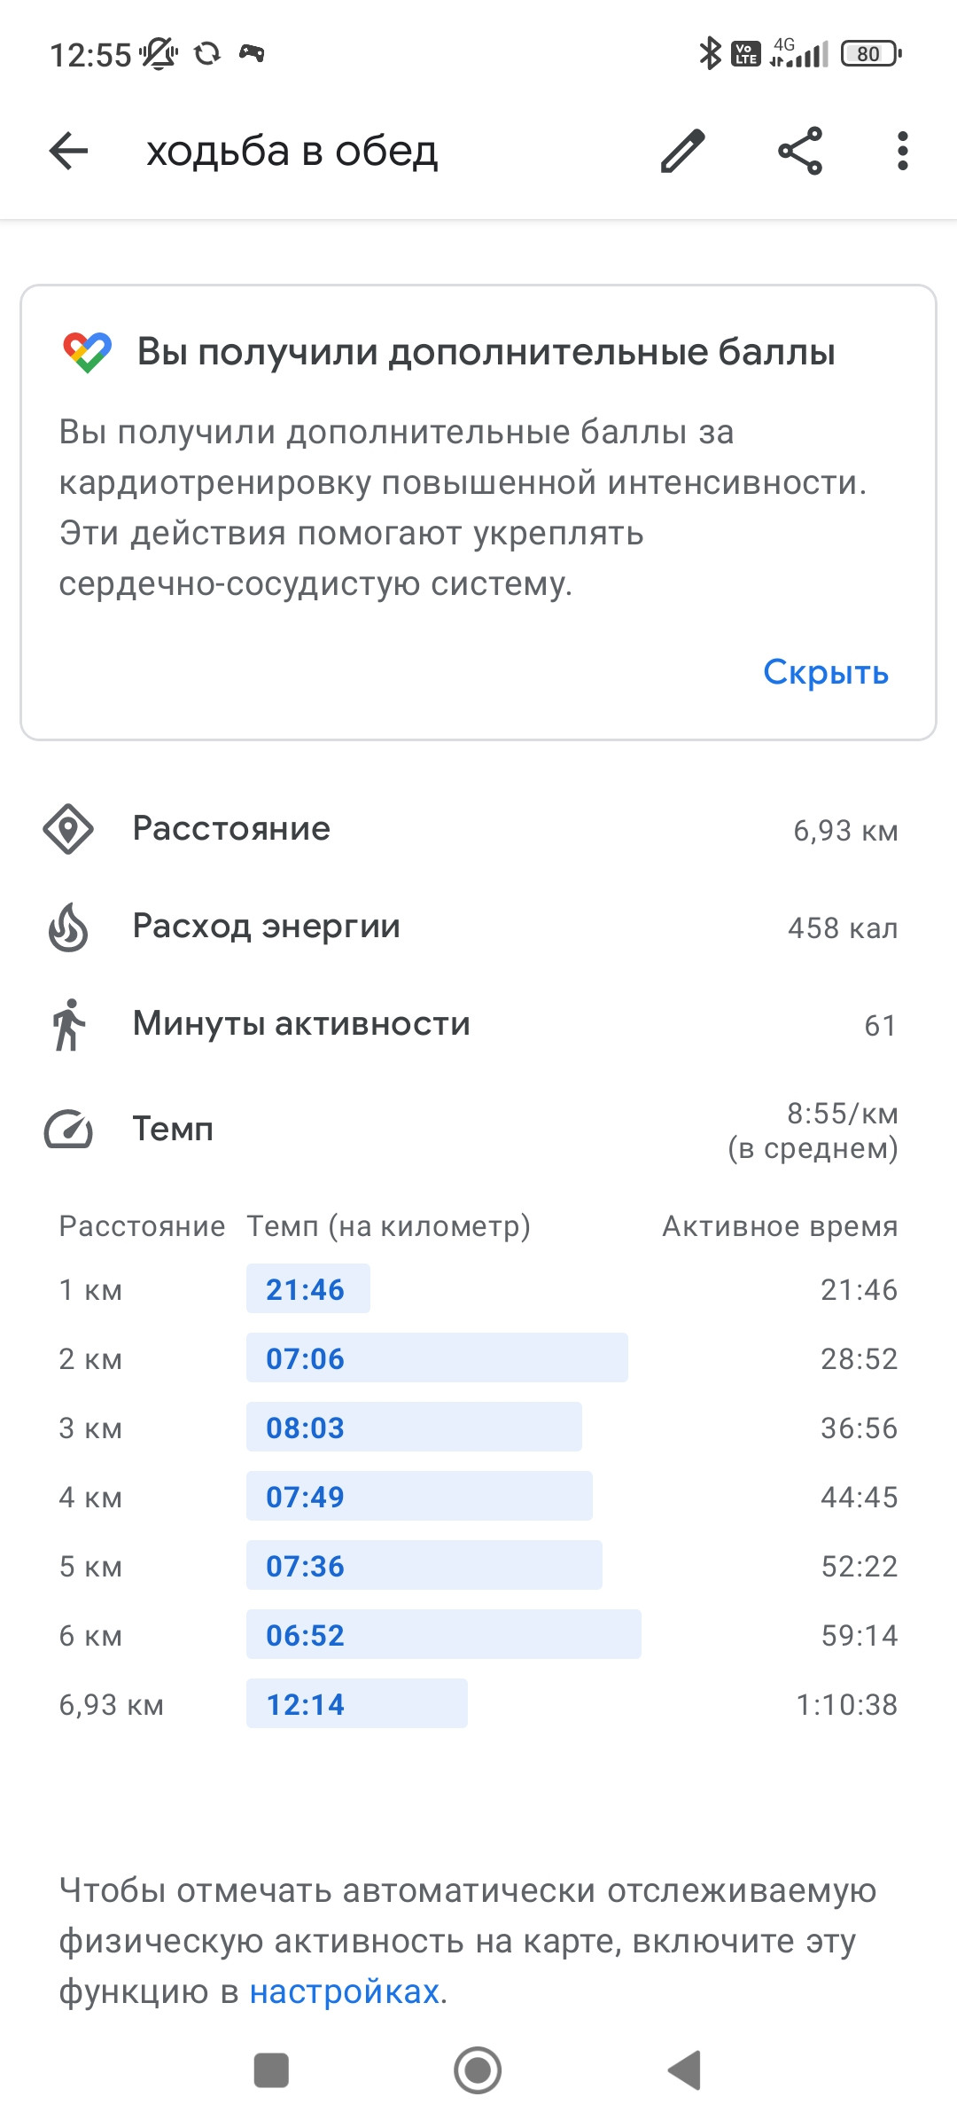Tap the 12:14 pace bar

357,1703
